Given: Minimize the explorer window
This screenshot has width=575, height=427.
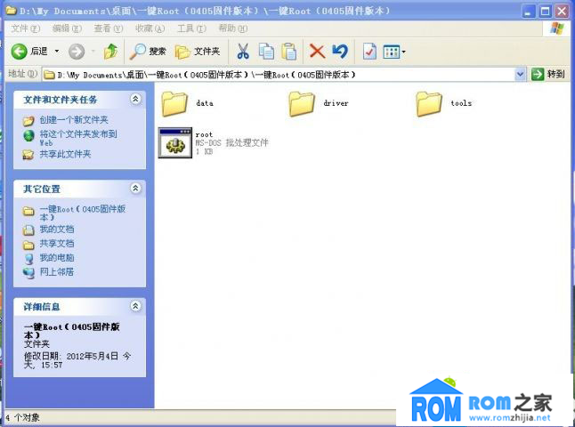Looking at the screenshot, I should point(528,12).
